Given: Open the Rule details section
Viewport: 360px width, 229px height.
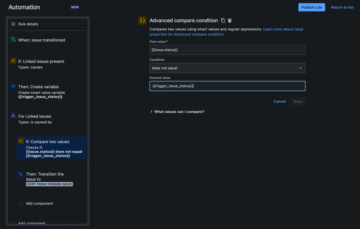Looking at the screenshot, I should (x=48, y=24).
